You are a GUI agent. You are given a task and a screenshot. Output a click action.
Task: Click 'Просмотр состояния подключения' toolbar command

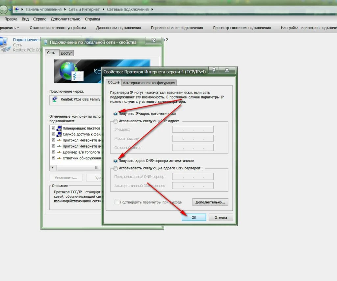coord(242,28)
